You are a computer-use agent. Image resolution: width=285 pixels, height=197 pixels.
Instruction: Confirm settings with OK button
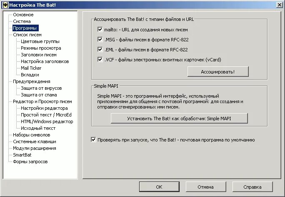coord(159,187)
